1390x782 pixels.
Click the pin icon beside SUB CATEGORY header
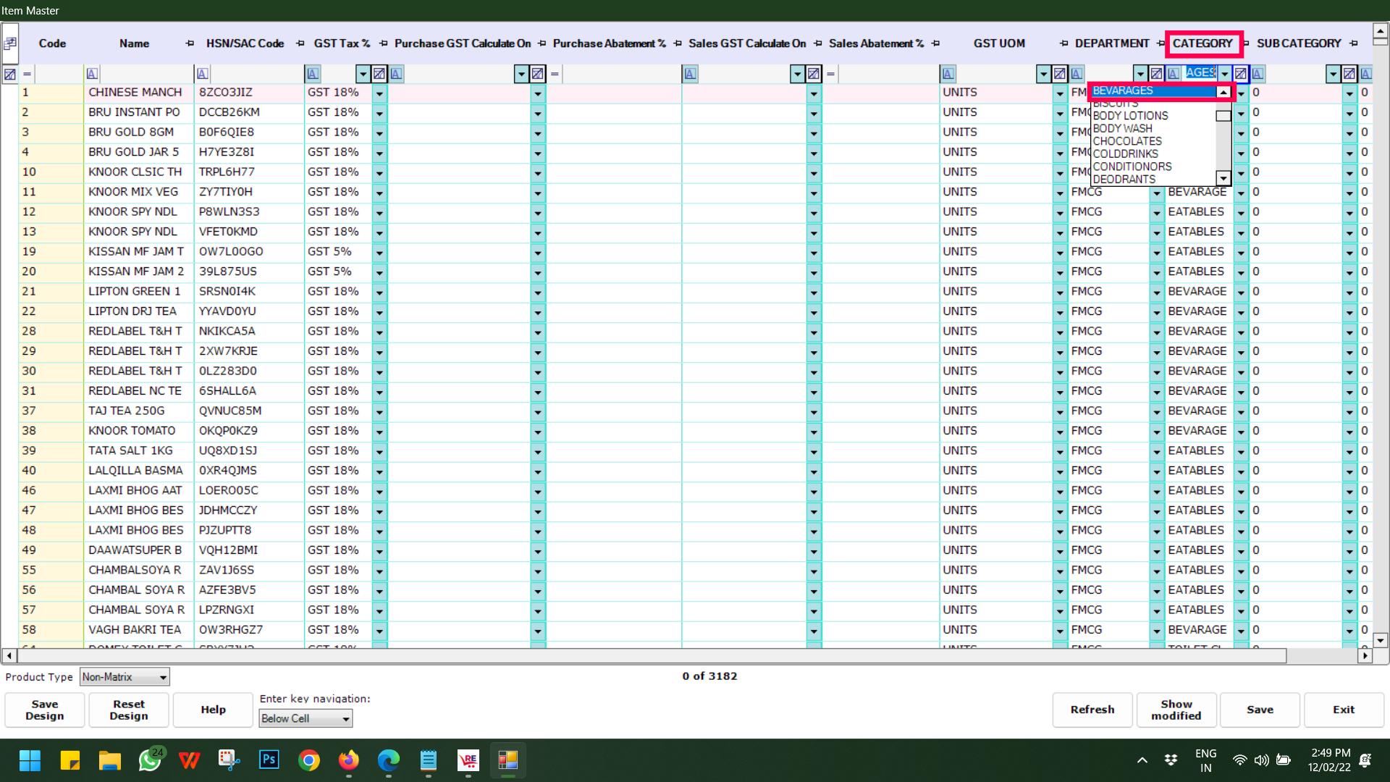pos(1354,43)
